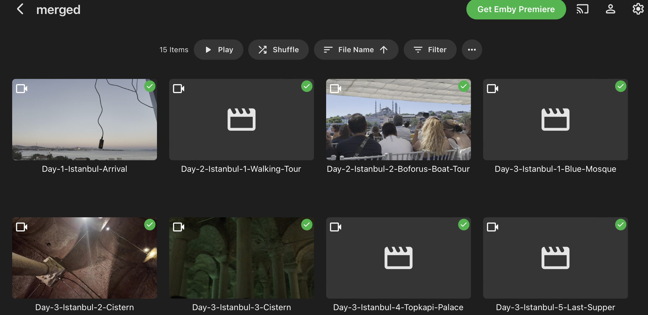648x315 pixels.
Task: Open the user profile icon
Action: click(610, 9)
